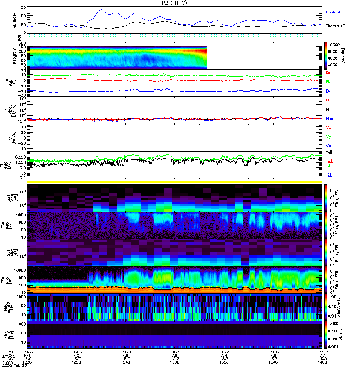The height and width of the screenshot is (372, 349).
Task: Click the AE Index y-axis label
Action: point(15,20)
